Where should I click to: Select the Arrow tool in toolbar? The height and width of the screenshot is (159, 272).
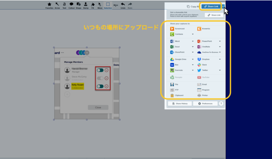pos(57,5)
